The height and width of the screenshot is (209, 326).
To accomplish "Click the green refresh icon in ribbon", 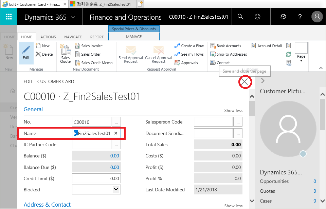I will coord(288,54).
